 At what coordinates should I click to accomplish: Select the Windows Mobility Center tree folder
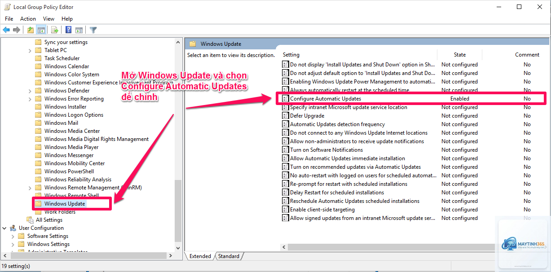[x=75, y=163]
